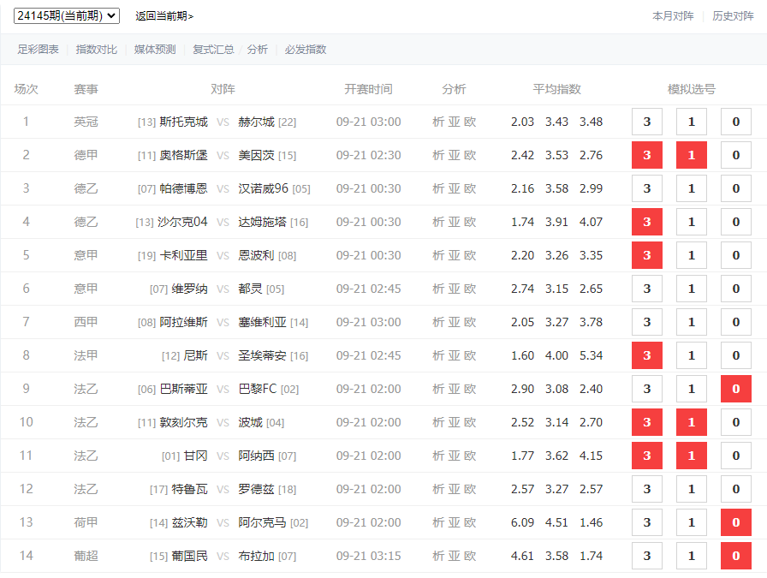
Task: Switch to 指数对比 tab
Action: 97,50
